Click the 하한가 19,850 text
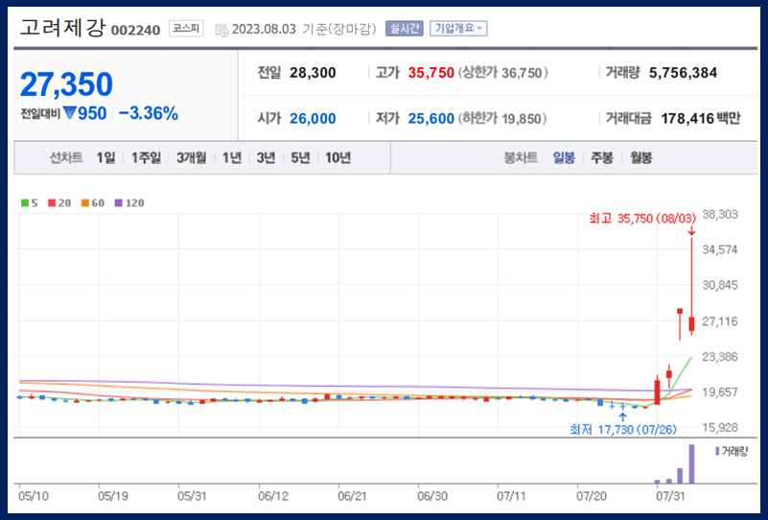 502,119
